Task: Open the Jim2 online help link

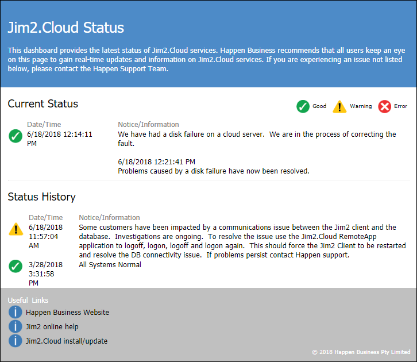Action: [52, 326]
